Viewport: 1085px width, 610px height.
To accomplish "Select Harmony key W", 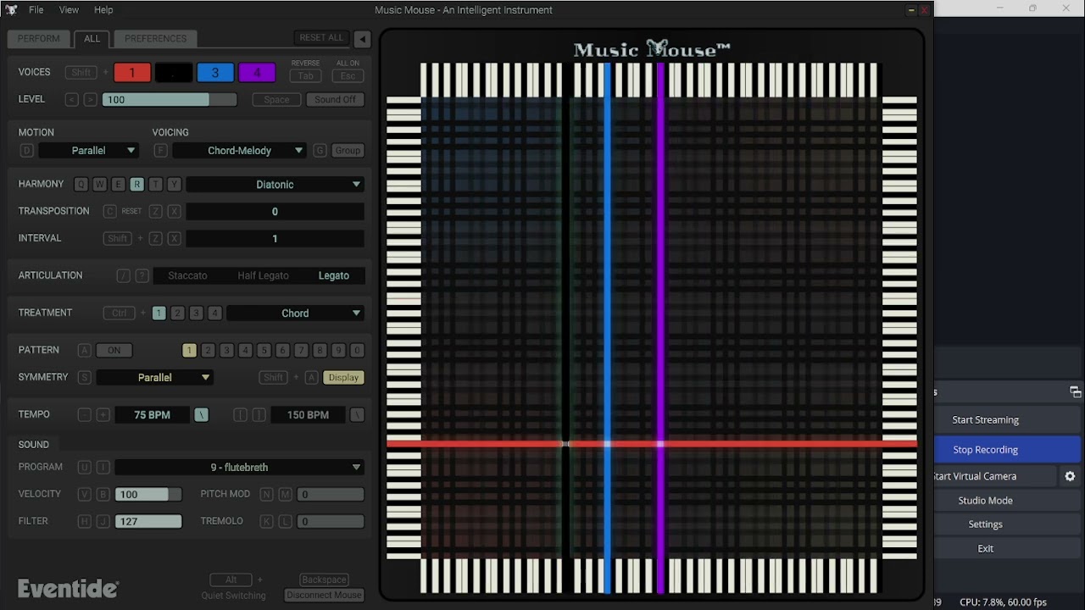I will (x=100, y=185).
